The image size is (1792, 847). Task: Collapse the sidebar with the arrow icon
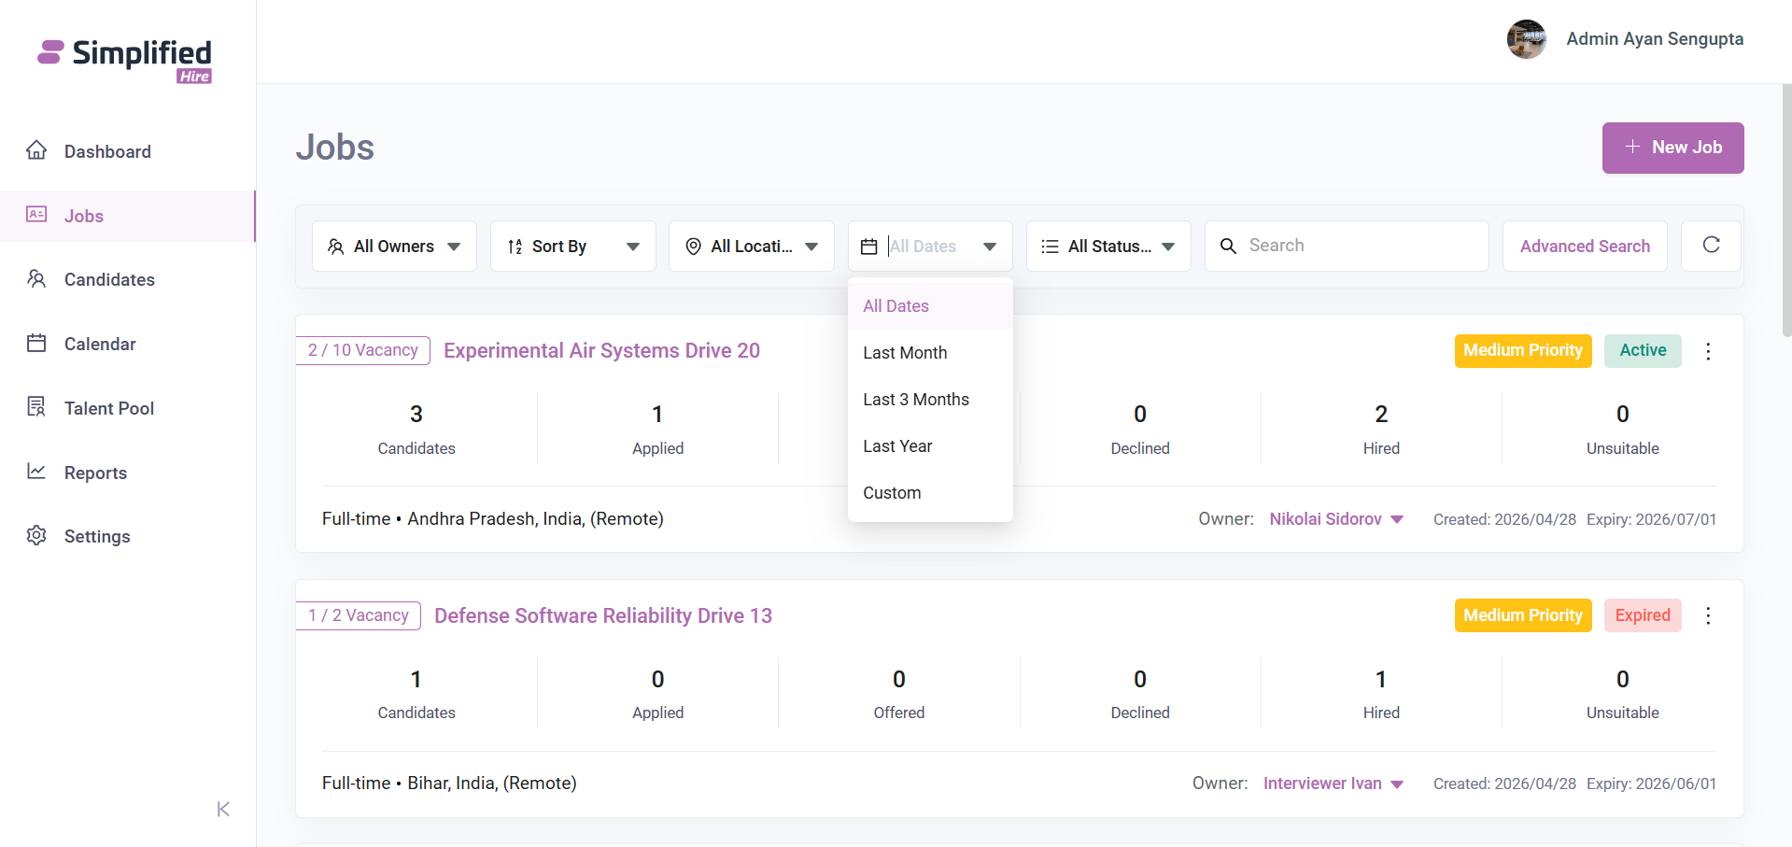click(x=223, y=809)
